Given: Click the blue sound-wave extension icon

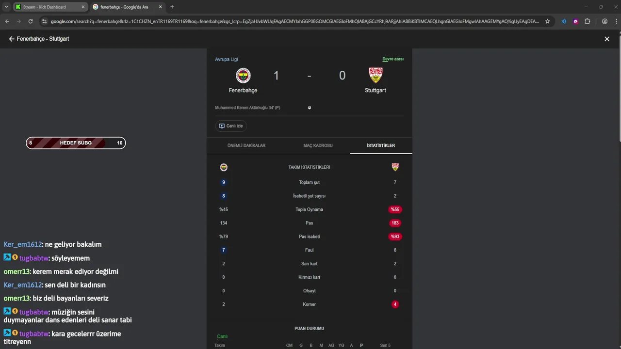Looking at the screenshot, I should point(564,21).
